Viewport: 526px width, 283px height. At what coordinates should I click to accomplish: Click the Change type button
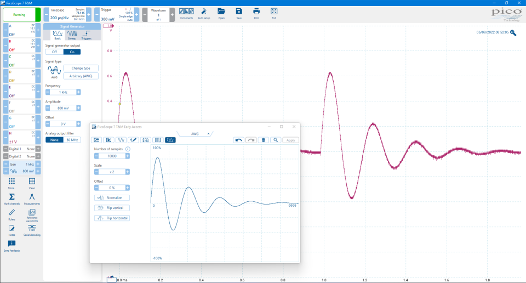[81, 68]
